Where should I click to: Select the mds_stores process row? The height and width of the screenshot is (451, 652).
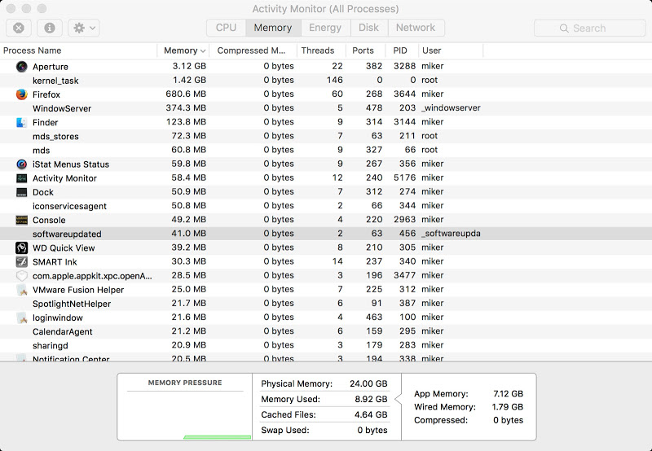point(326,136)
